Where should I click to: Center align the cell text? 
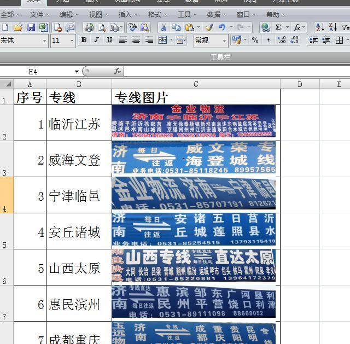[x=136, y=40]
